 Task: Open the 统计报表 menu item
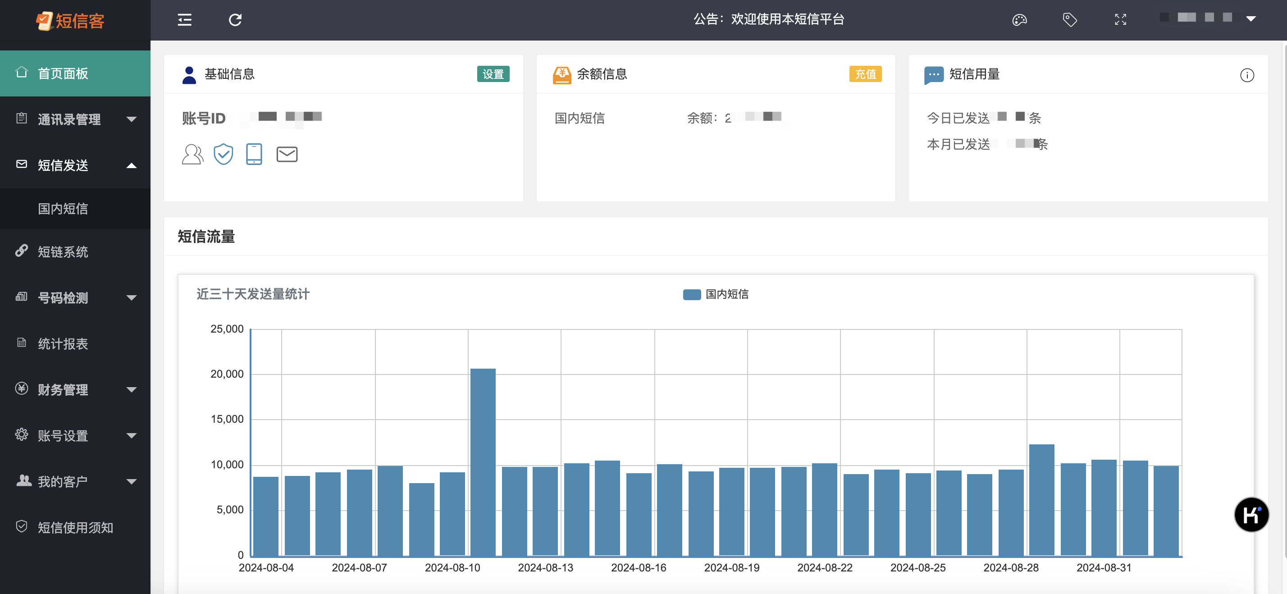pyautogui.click(x=75, y=344)
